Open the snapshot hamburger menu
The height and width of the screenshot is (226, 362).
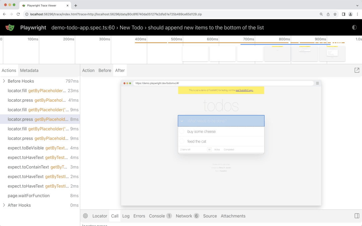point(317,83)
